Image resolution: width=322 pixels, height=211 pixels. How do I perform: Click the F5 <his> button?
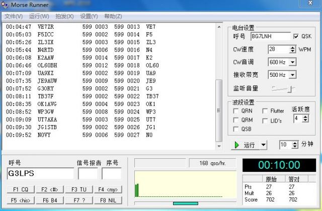click(x=21, y=200)
